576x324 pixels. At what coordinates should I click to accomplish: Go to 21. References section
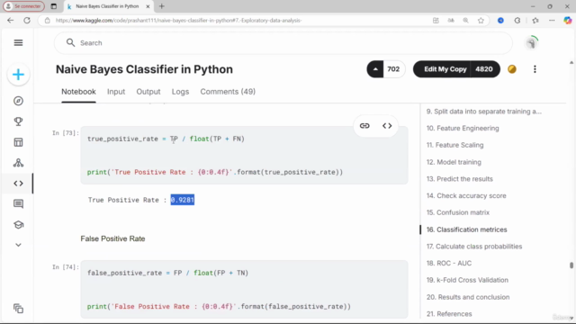pyautogui.click(x=449, y=314)
